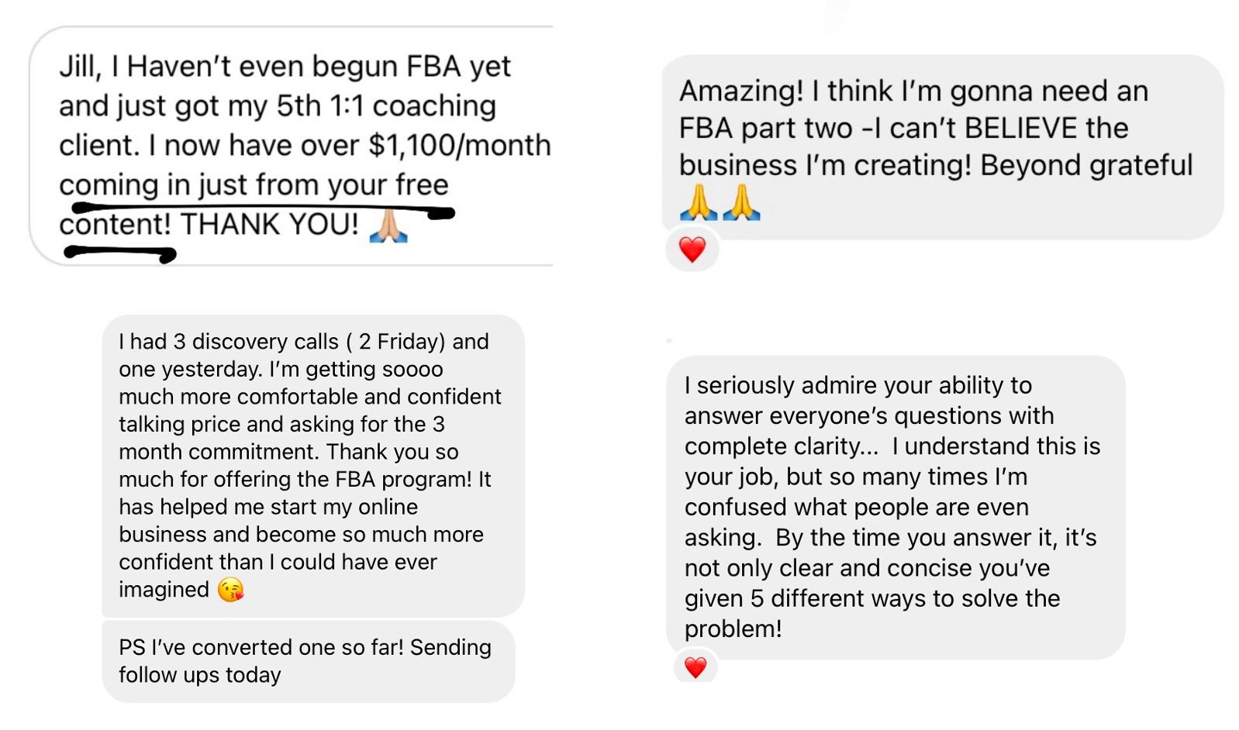Click the second folded hands emoji in the Beyond grateful message
The width and height of the screenshot is (1239, 730).
click(742, 202)
